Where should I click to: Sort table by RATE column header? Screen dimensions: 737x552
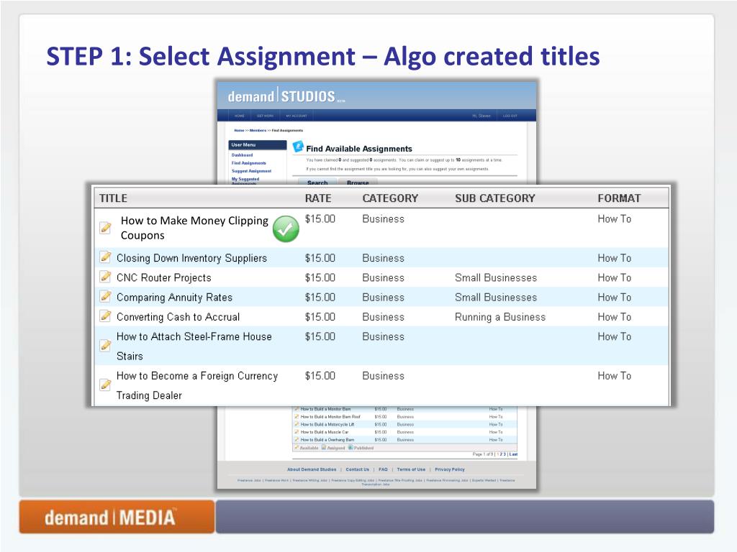click(x=318, y=198)
